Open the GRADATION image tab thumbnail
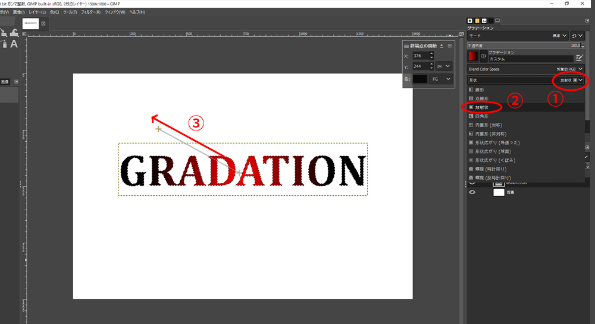 pyautogui.click(x=30, y=24)
